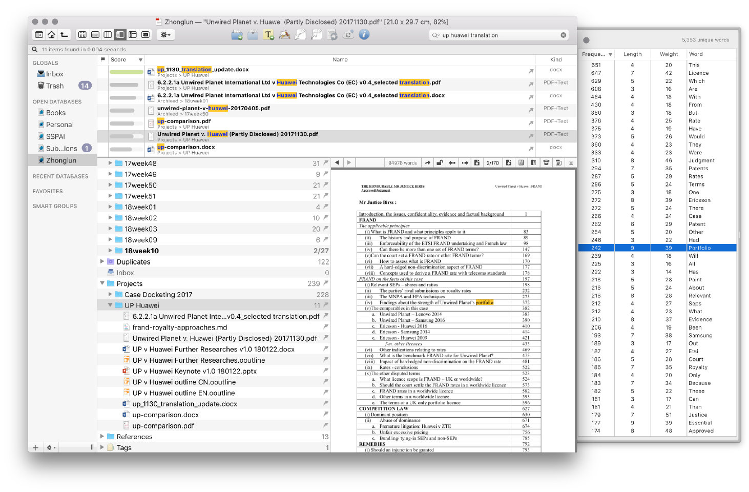This screenshot has height=492, width=749.
Task: Switch to the list view mode
Action: [95, 35]
